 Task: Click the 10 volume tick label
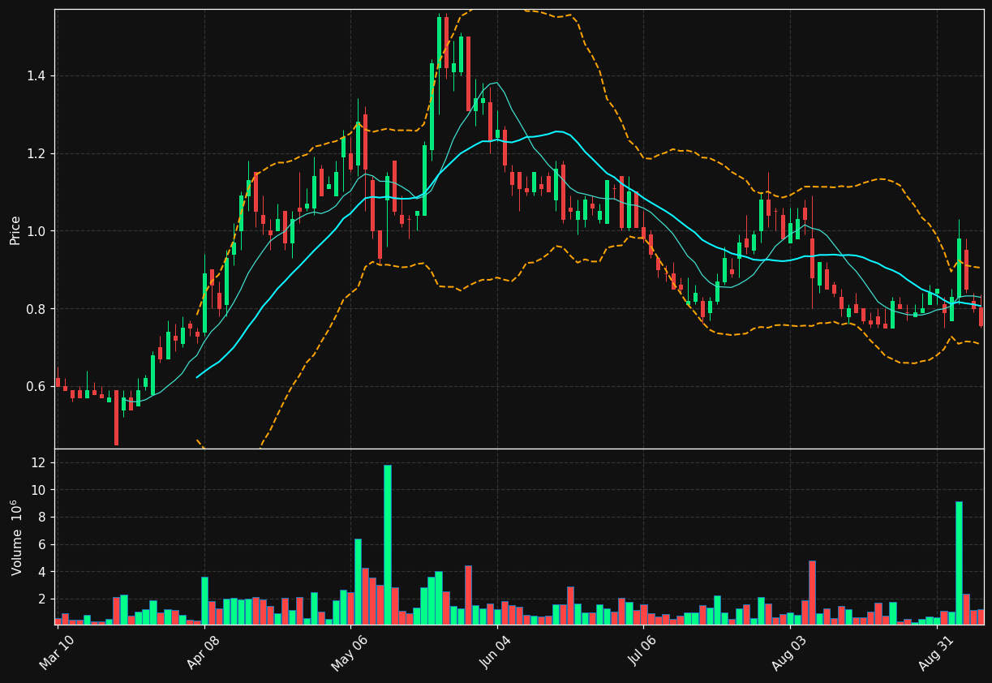click(41, 490)
